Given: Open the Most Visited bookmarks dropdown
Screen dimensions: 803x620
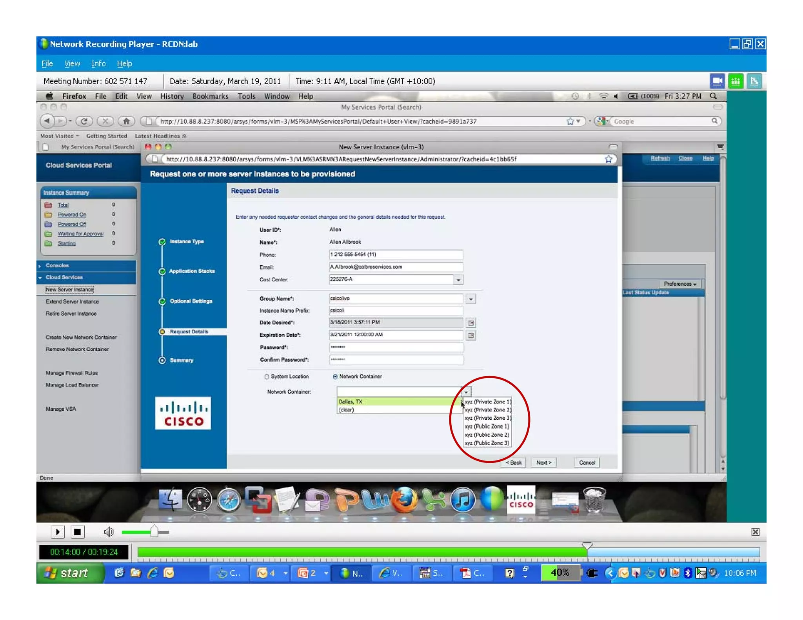Looking at the screenshot, I should point(59,136).
